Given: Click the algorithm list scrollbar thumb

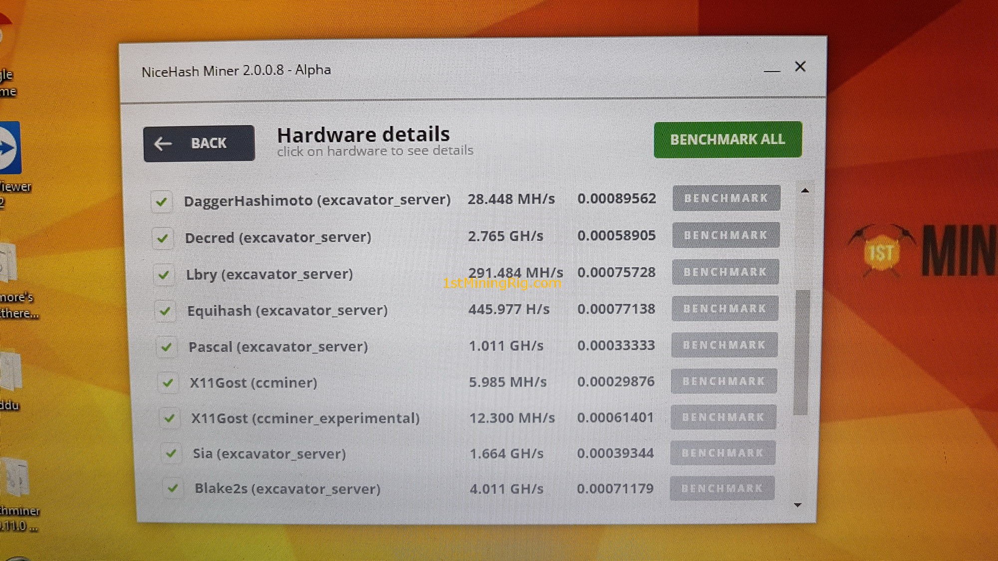Looking at the screenshot, I should [x=801, y=352].
